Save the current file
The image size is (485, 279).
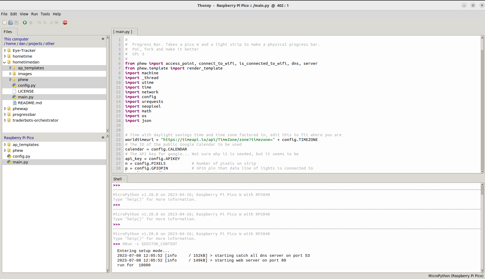[x=16, y=22]
